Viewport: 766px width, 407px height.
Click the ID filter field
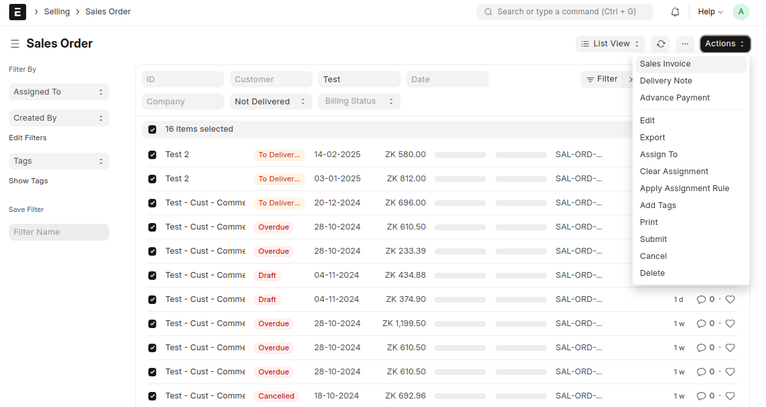click(x=183, y=80)
